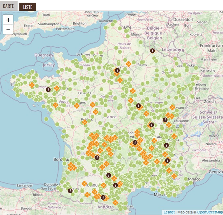This screenshot has width=223, height=215.
Task: Open the LISTE tab
Action: tap(28, 7)
